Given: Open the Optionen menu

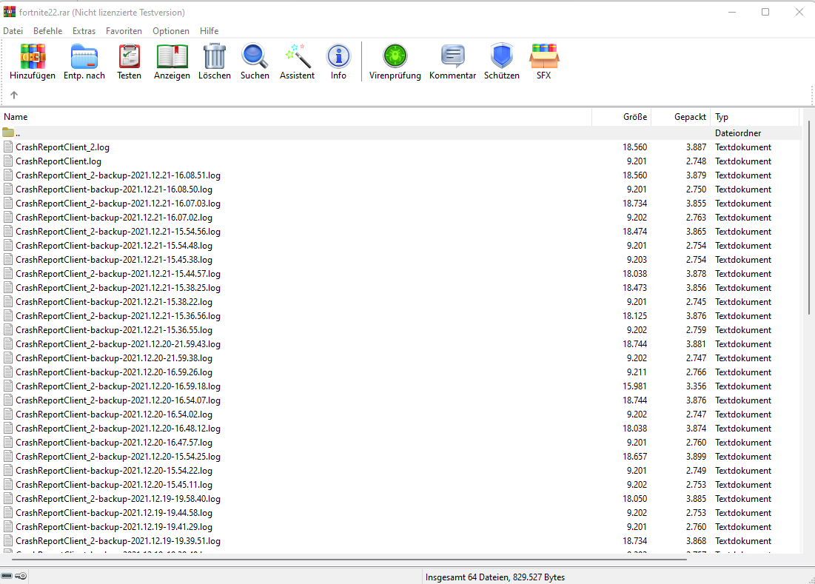Looking at the screenshot, I should click(x=171, y=30).
